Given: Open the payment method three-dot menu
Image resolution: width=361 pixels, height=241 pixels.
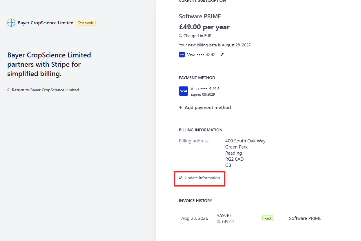Looking at the screenshot, I should (x=308, y=91).
